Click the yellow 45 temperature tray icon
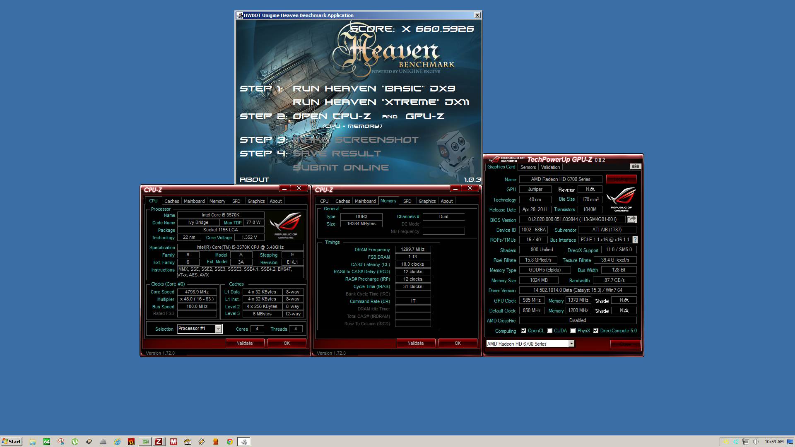This screenshot has height=447, width=795. (725, 442)
